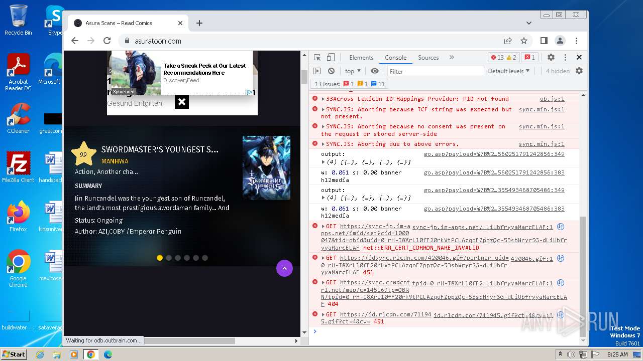
Task: Expand the 33Across Lexicon ID error
Action: click(324, 99)
